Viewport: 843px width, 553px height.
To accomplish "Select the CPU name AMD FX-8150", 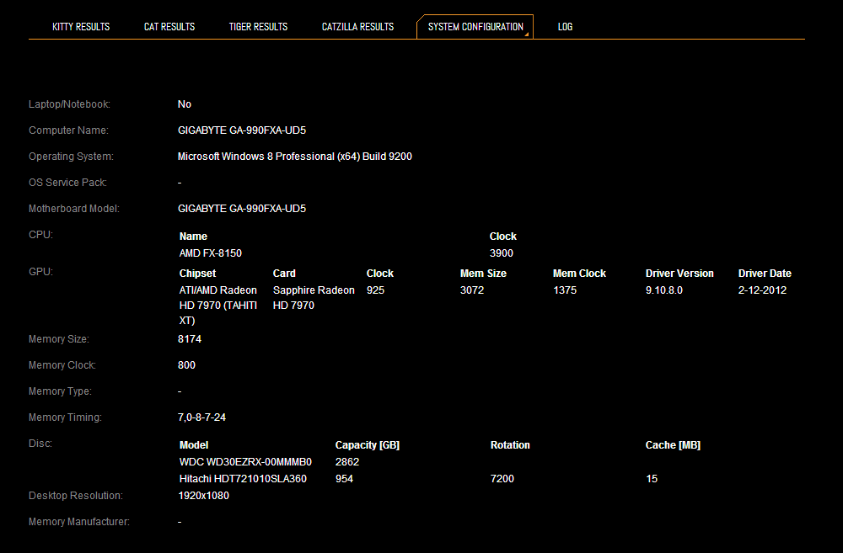I will (x=210, y=253).
